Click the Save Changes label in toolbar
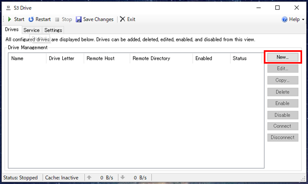The height and width of the screenshot is (184, 308). (98, 19)
